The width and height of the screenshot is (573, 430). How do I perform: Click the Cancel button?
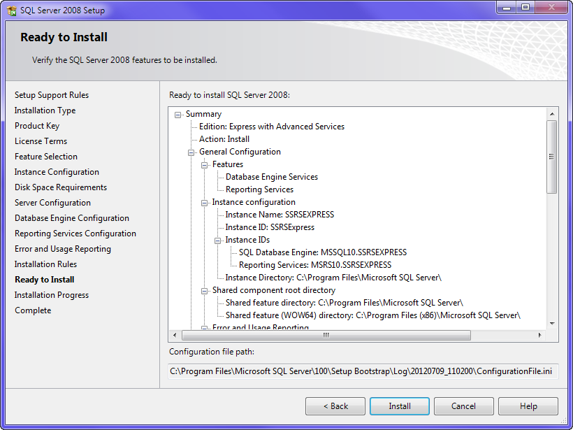[x=464, y=406]
